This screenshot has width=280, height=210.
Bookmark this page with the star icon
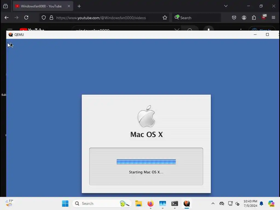[x=165, y=17]
